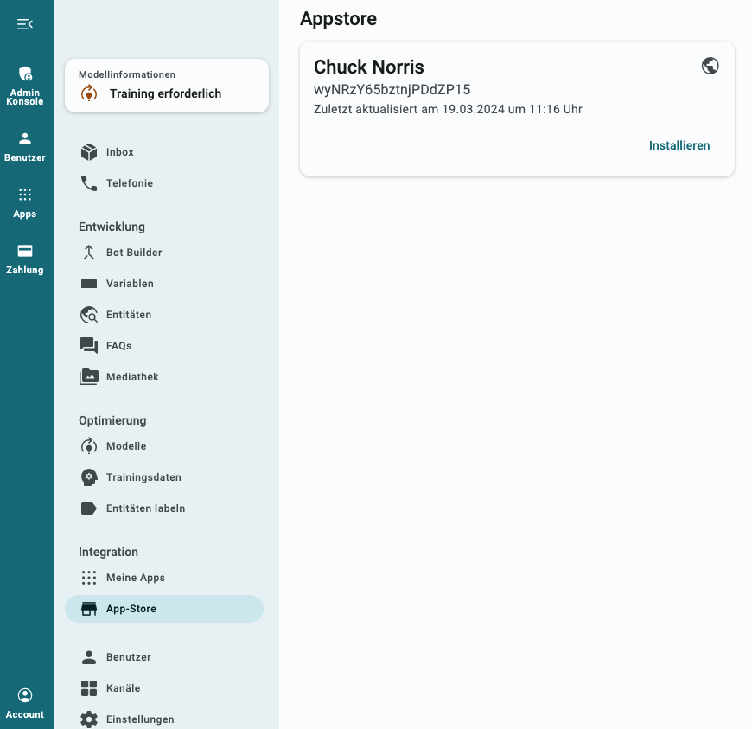Click the Trainingsdaten head icon
Viewport: 752px width, 729px height.
89,477
